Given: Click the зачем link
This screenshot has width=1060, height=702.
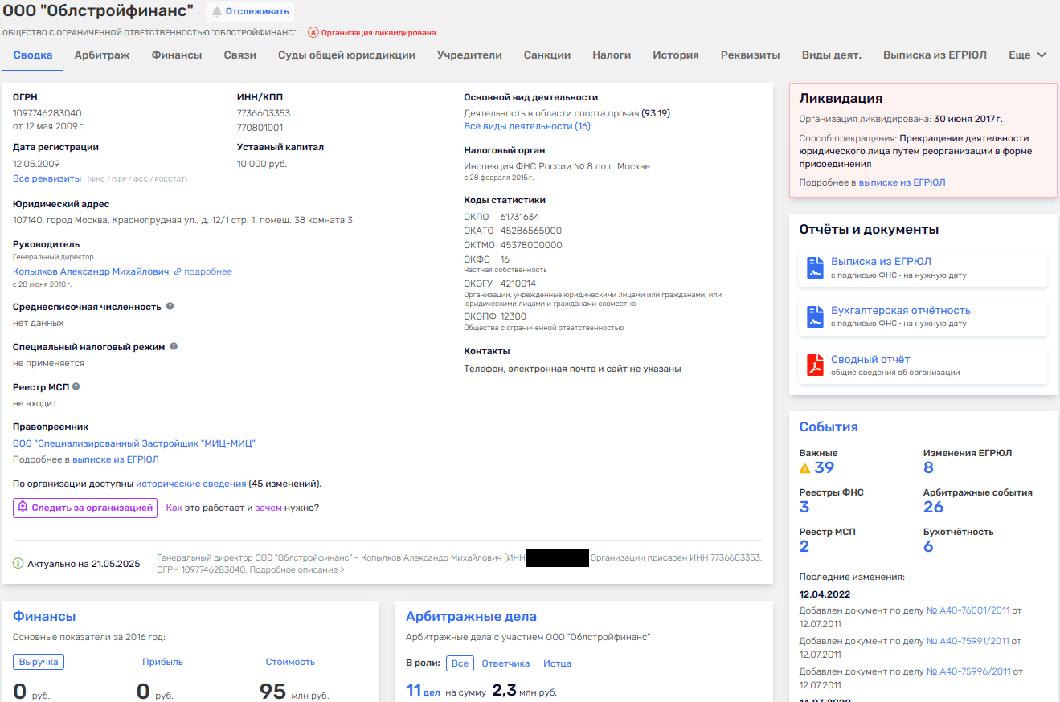Looking at the screenshot, I should [268, 508].
